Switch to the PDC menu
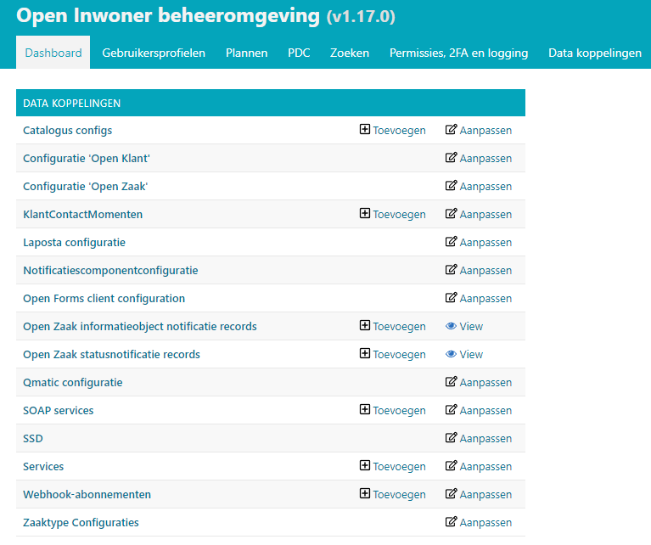Screen dimensions: 651x545 299,53
